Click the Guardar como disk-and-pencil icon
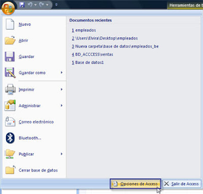This screenshot has width=203, height=194. [10, 73]
